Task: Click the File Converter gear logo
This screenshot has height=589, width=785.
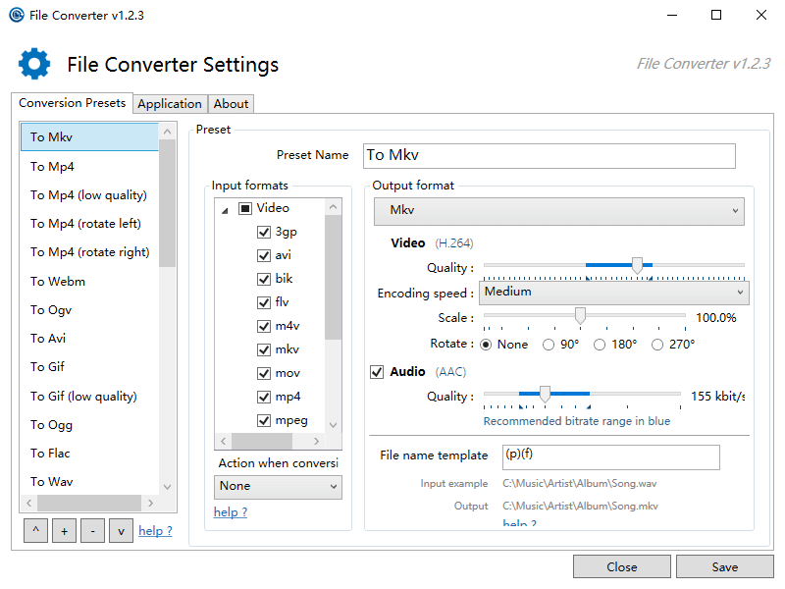Action: [x=34, y=64]
